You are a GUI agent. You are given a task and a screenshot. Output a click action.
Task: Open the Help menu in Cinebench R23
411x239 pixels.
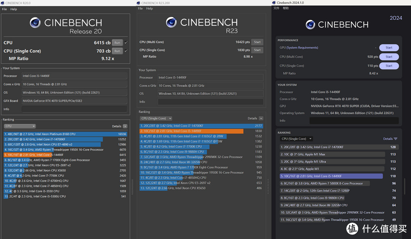point(150,8)
